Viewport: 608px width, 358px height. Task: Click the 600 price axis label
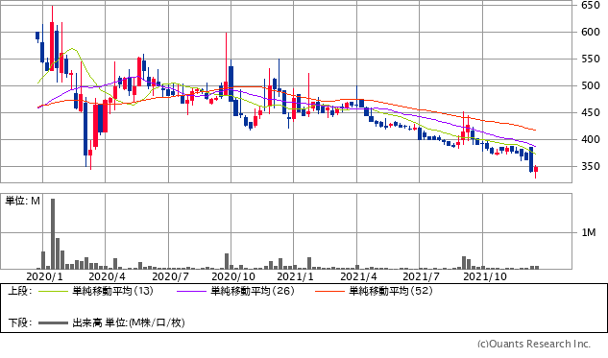click(x=590, y=33)
